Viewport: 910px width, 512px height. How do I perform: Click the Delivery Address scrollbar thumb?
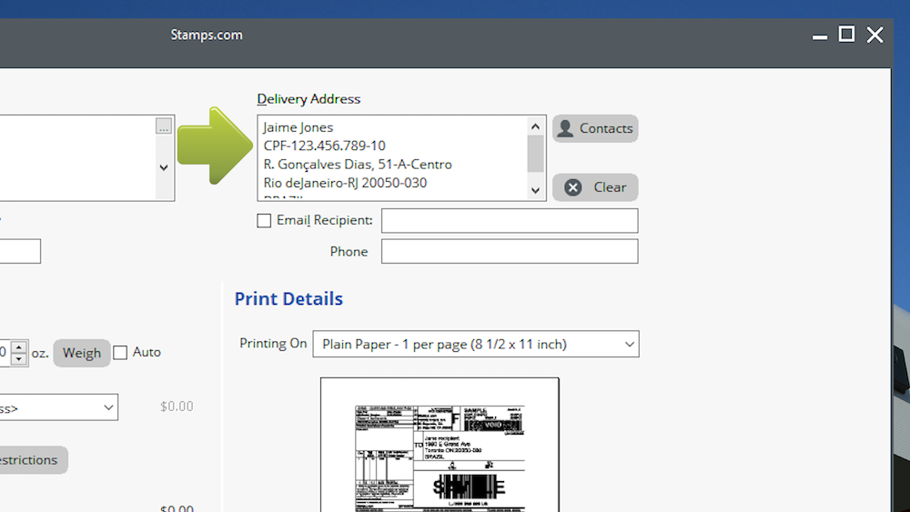point(536,154)
